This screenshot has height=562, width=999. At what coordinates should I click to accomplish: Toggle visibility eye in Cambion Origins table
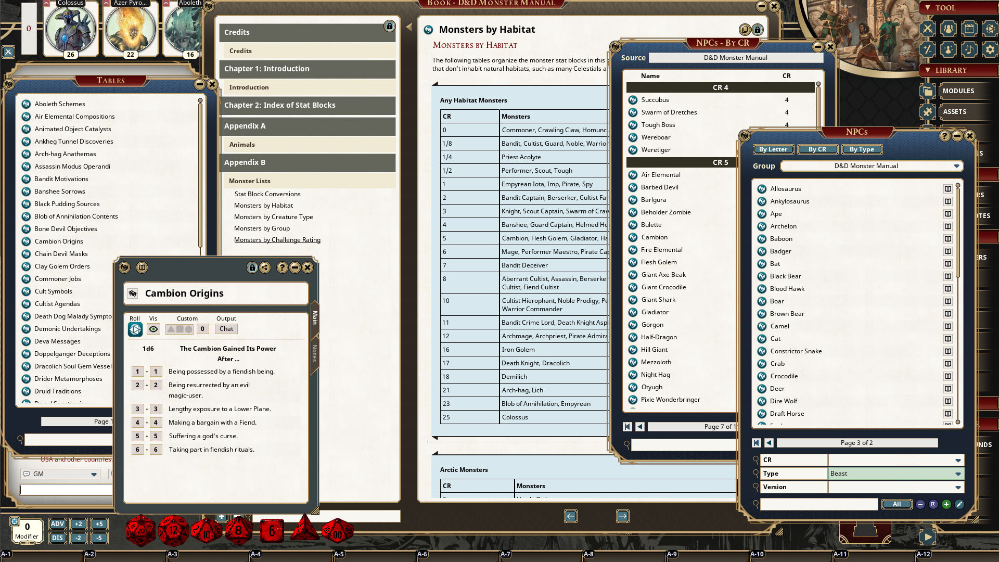(x=153, y=329)
